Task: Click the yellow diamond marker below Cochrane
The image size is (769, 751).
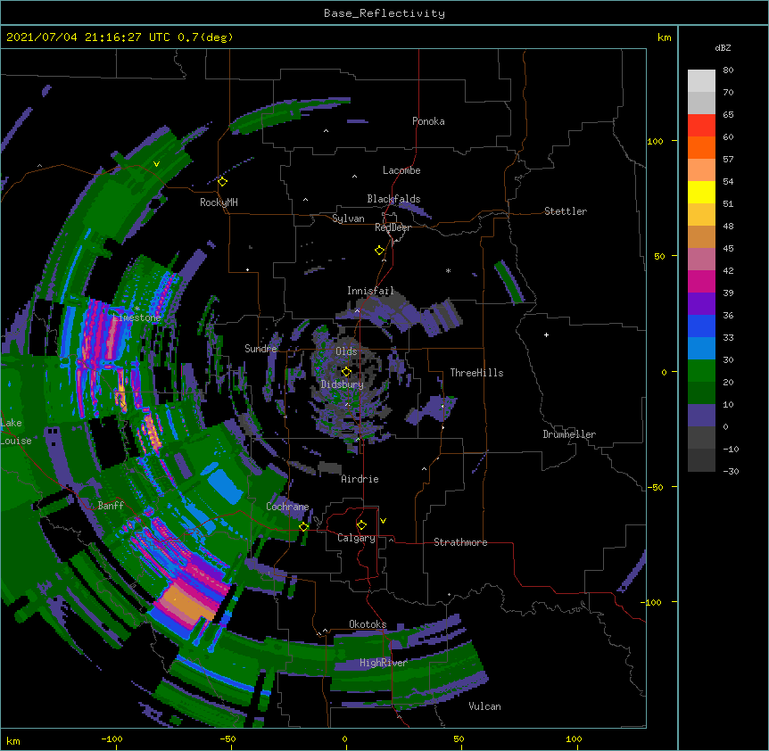Action: [303, 526]
